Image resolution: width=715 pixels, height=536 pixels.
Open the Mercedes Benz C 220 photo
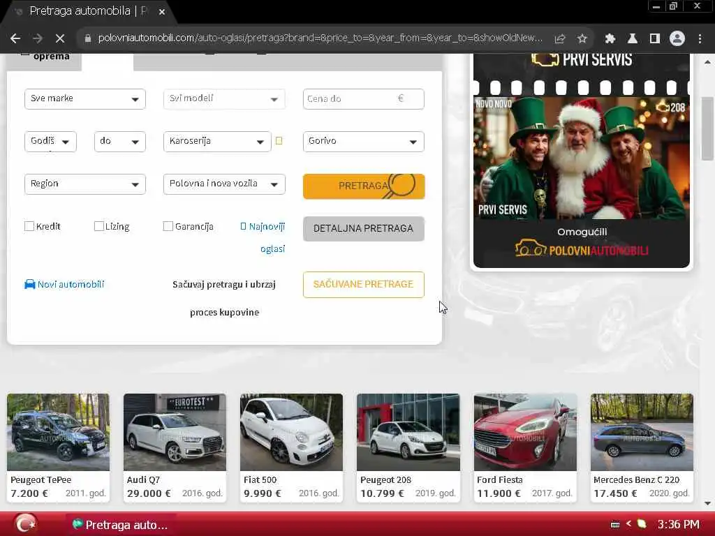(x=642, y=432)
